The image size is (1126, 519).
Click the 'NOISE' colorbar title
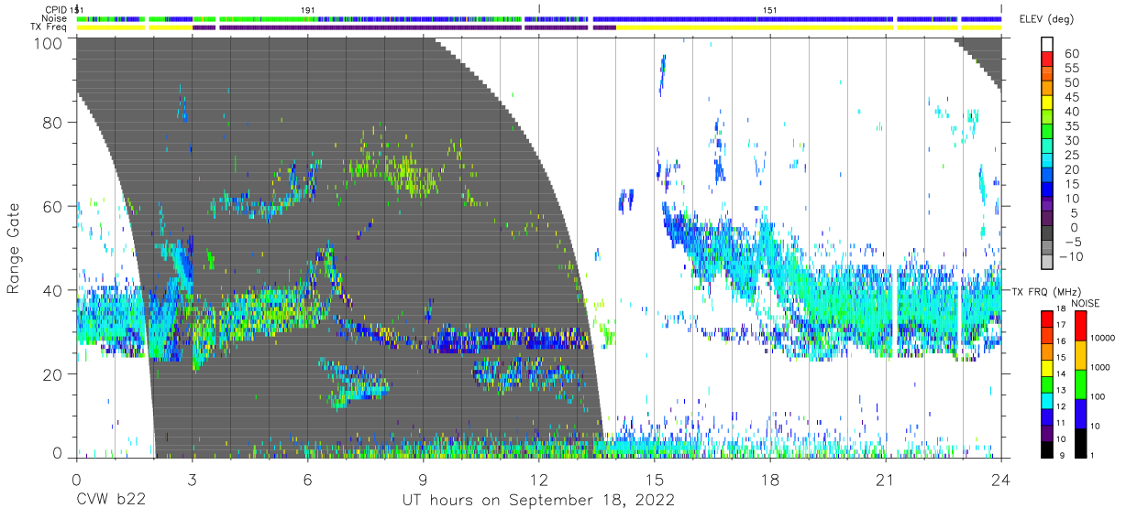click(x=1086, y=303)
